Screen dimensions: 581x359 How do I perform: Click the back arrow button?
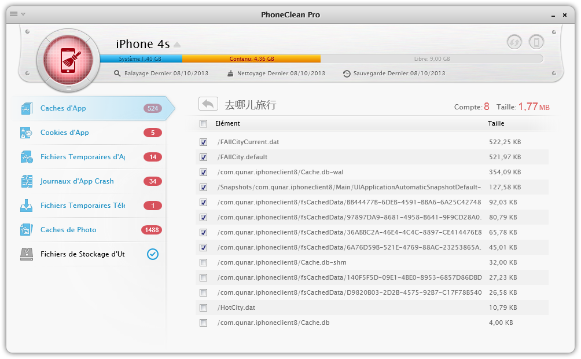tap(208, 104)
